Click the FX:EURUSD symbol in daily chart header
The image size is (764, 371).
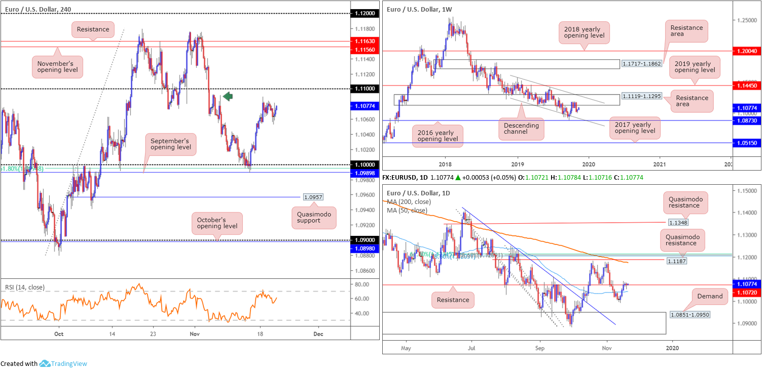(x=404, y=178)
